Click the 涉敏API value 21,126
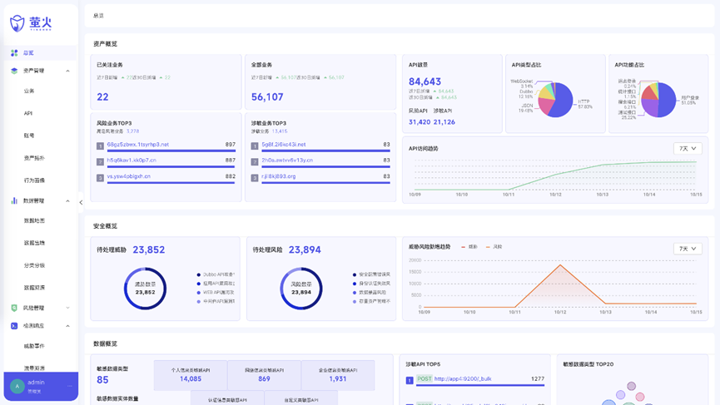 [x=444, y=122]
